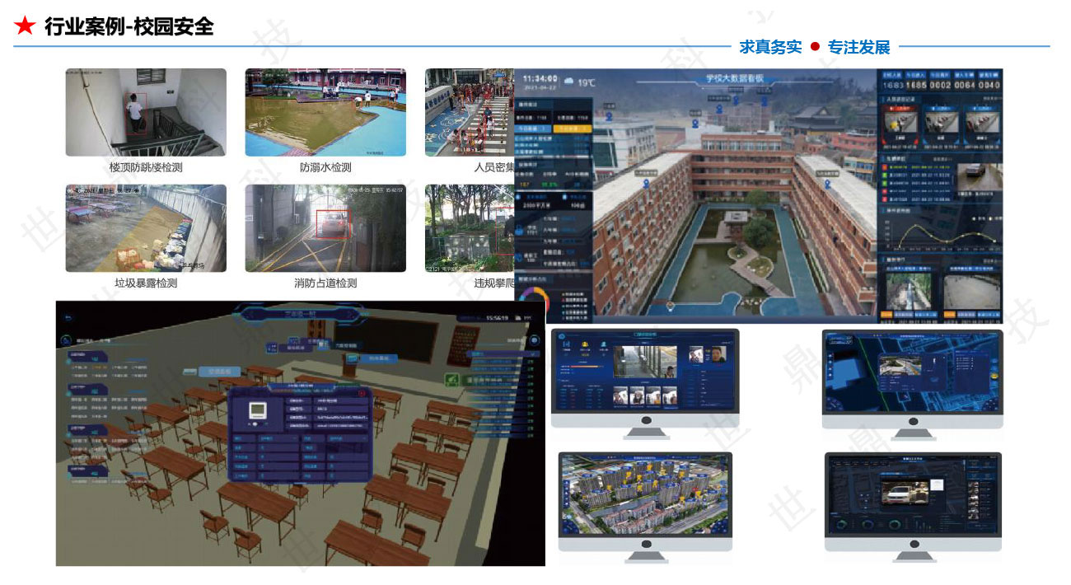Screen dimensions: 1071x585
Task: Click the podium monitor device icon
Action: pos(352,358)
